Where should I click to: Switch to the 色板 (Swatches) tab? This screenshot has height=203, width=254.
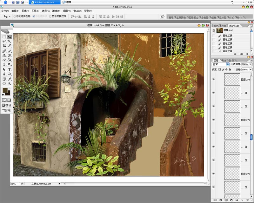[x=224, y=26]
